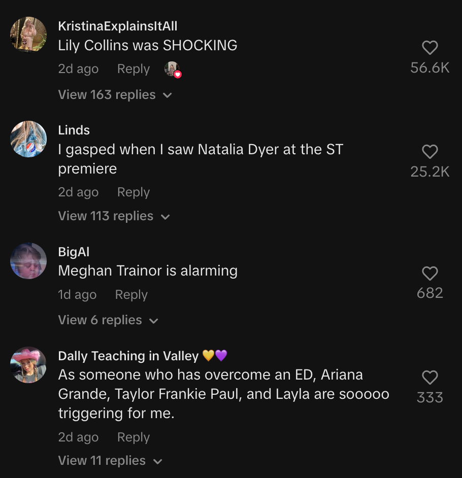The width and height of the screenshot is (462, 478).
Task: Expand the 163 replies thread
Action: tap(115, 95)
